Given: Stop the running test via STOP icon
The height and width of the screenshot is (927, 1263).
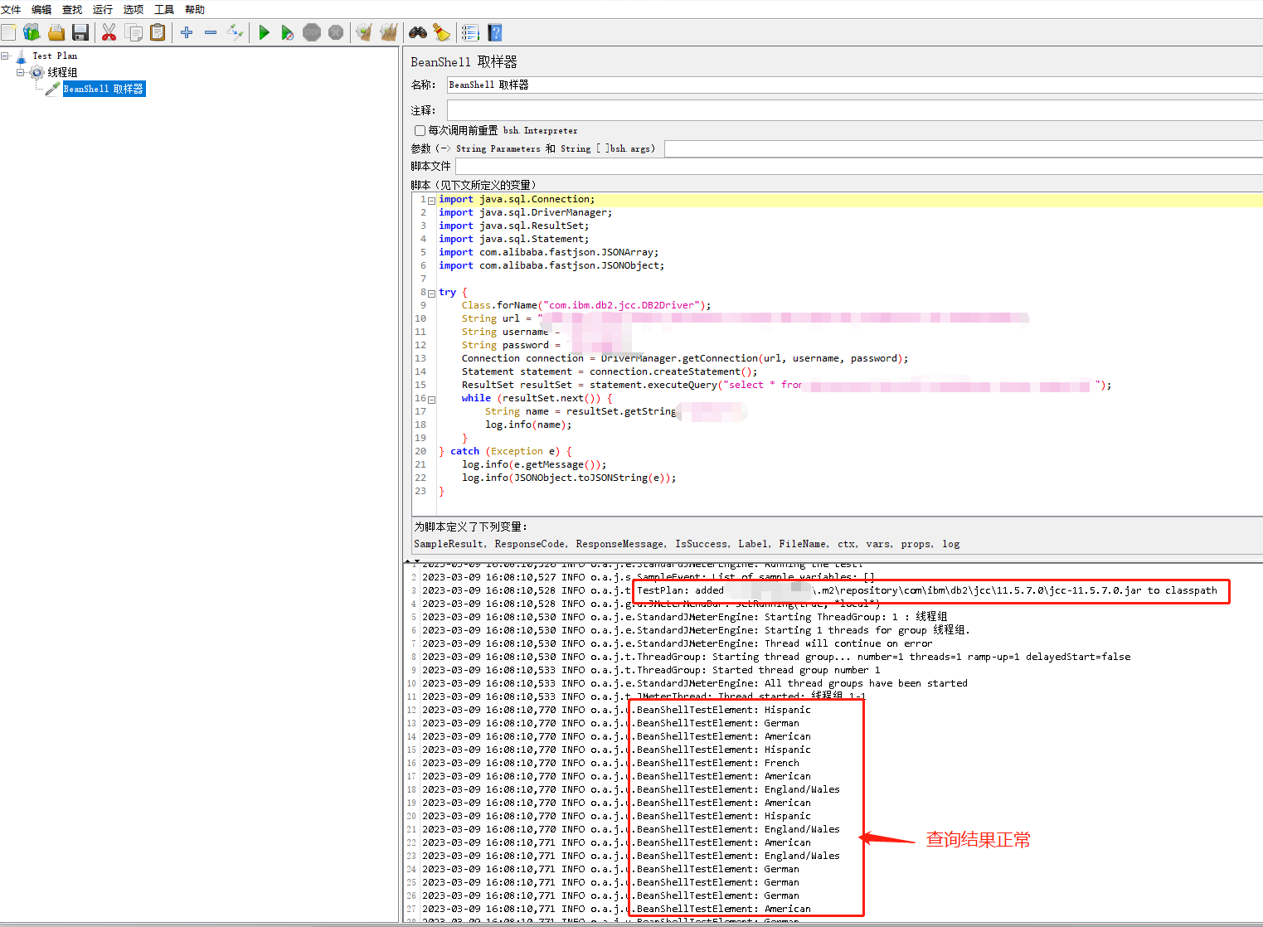Looking at the screenshot, I should click(x=312, y=32).
